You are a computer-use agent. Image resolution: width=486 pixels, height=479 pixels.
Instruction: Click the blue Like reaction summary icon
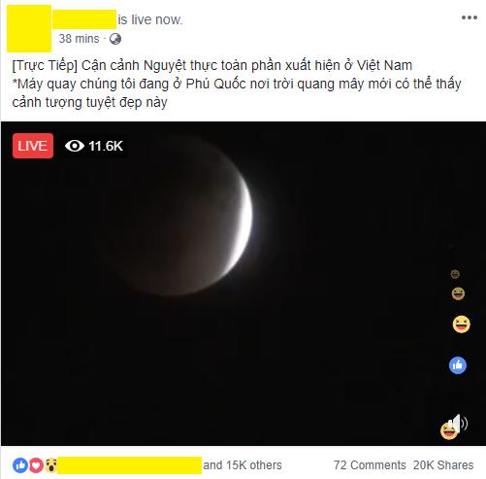(20, 465)
